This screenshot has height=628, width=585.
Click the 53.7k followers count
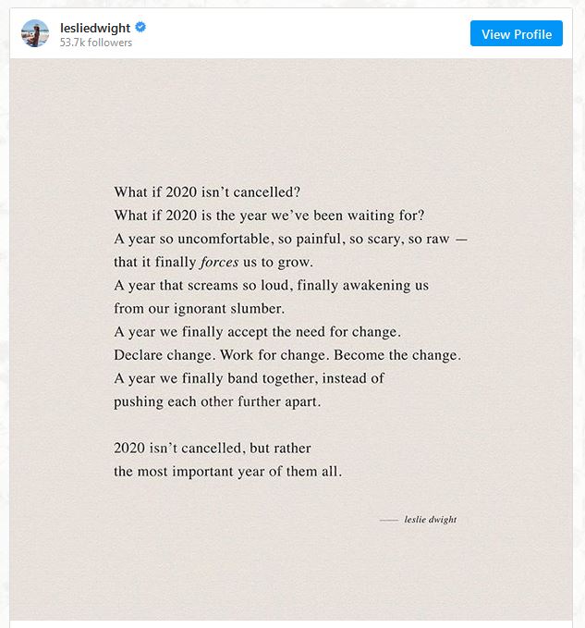tap(96, 43)
